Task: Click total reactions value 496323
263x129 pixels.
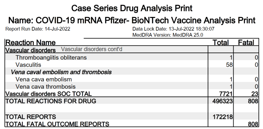Action: 222,101
